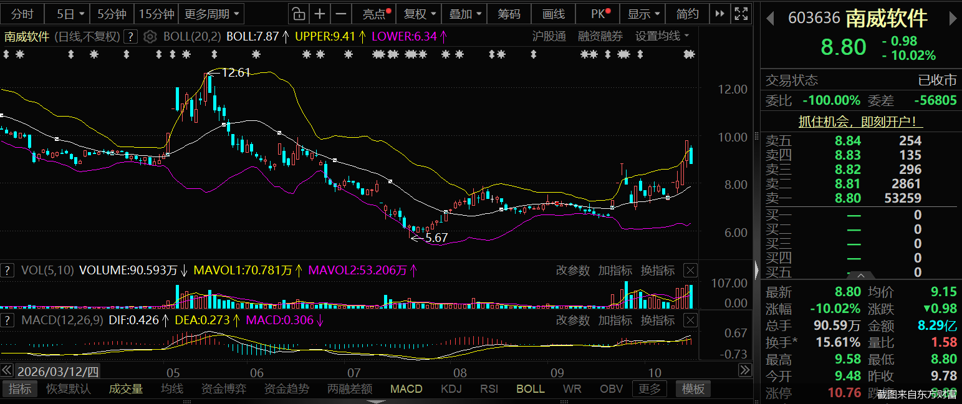Toggle the BOLL indicator at bottom bar
962x404 pixels.
(531, 389)
